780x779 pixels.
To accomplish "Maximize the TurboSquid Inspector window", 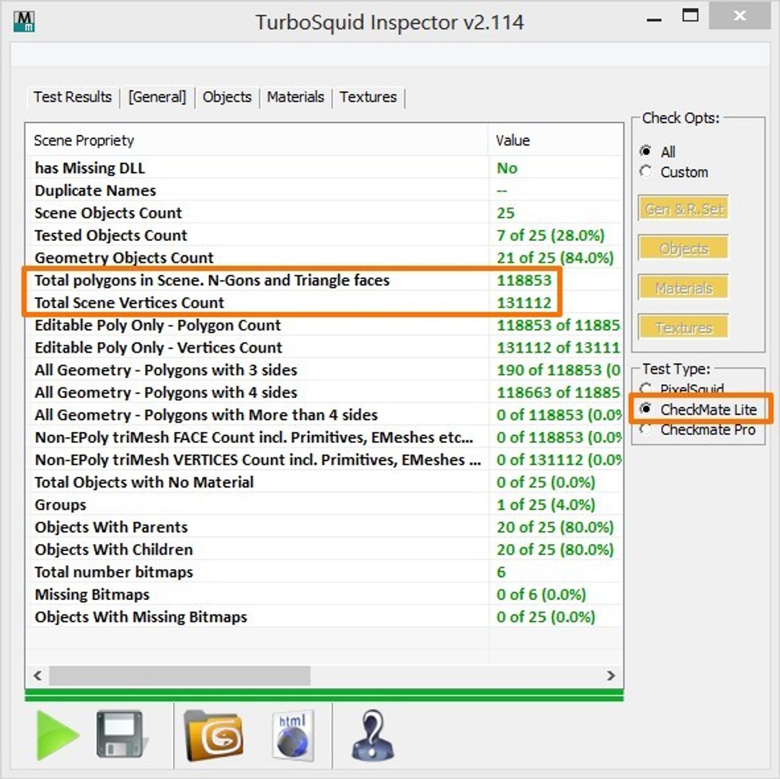I will tap(690, 16).
